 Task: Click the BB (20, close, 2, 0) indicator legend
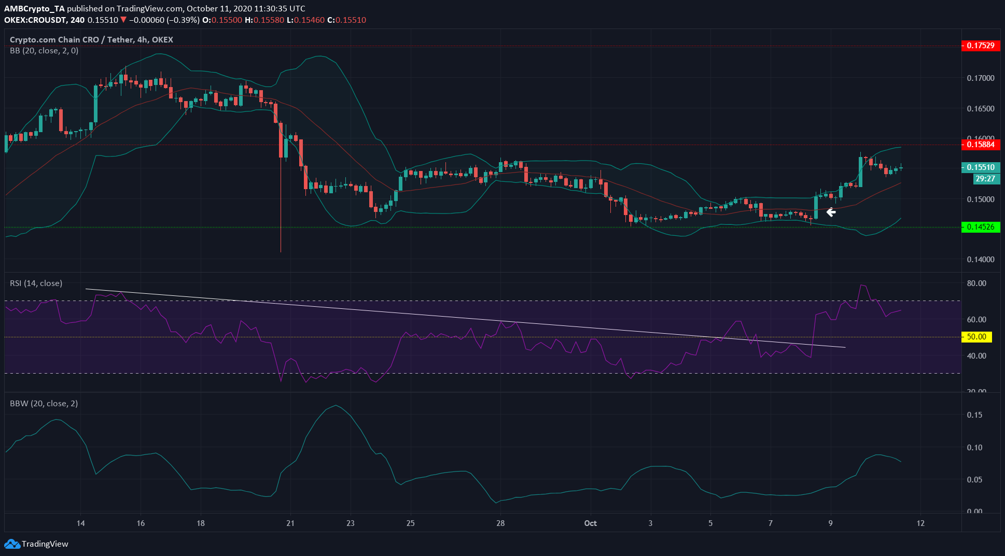[44, 51]
